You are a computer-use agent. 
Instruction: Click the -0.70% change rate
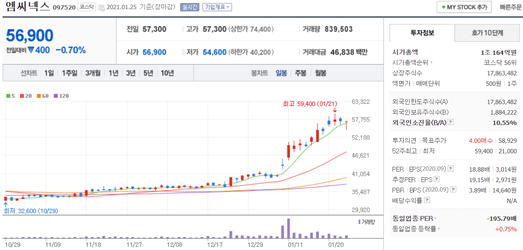pyautogui.click(x=70, y=50)
